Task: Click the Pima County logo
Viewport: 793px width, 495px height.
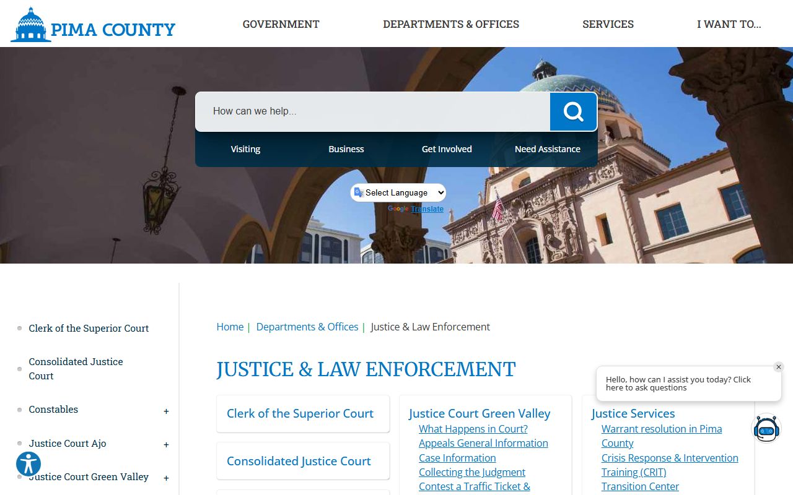Action: [x=93, y=25]
